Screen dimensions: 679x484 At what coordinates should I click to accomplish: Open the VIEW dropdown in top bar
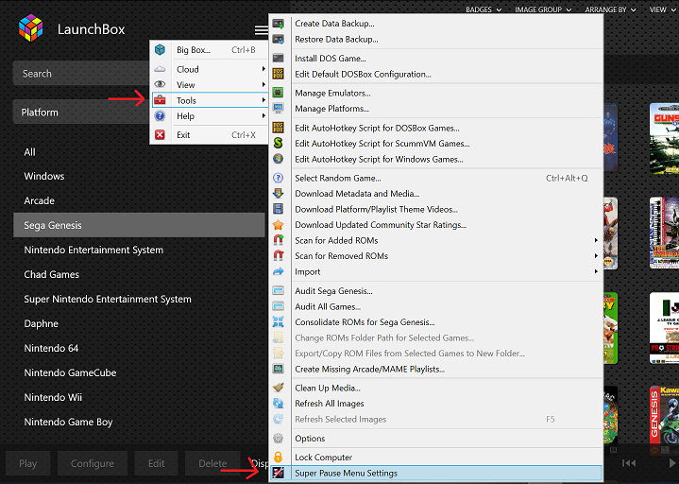click(663, 9)
